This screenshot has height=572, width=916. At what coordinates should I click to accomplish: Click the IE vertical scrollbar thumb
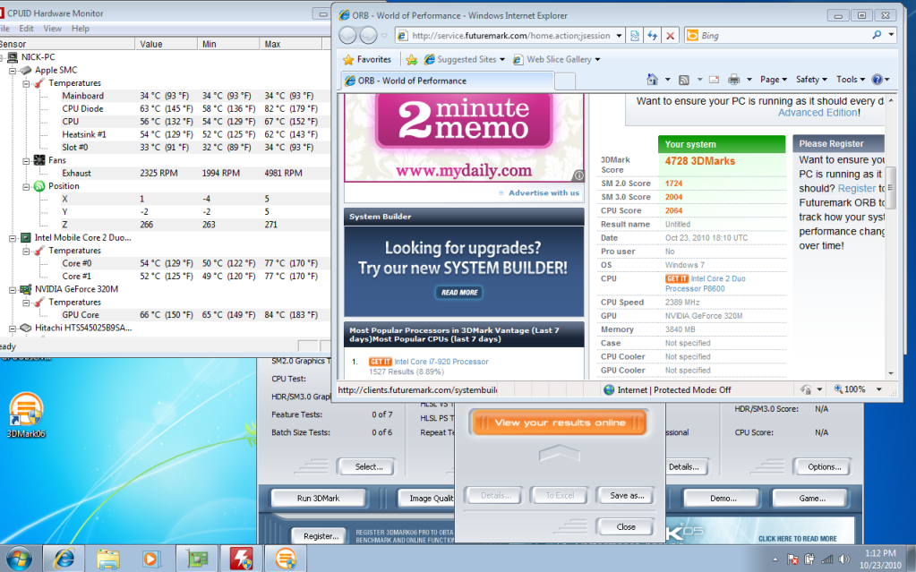[891, 187]
